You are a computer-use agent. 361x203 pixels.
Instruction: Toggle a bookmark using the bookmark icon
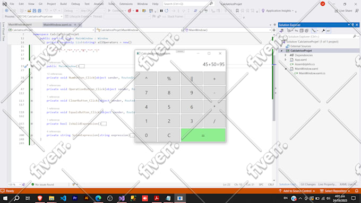pos(237,11)
